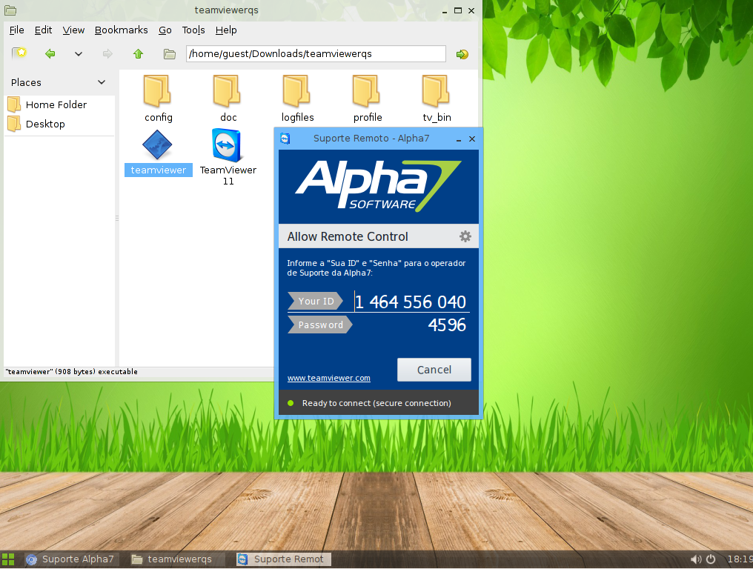Click the status bar text "teamviewer" (908 bytes) executable
This screenshot has height=569, width=753.
pyautogui.click(x=71, y=372)
